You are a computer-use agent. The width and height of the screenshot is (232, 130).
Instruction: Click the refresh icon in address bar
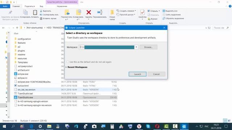[x=209, y=28]
